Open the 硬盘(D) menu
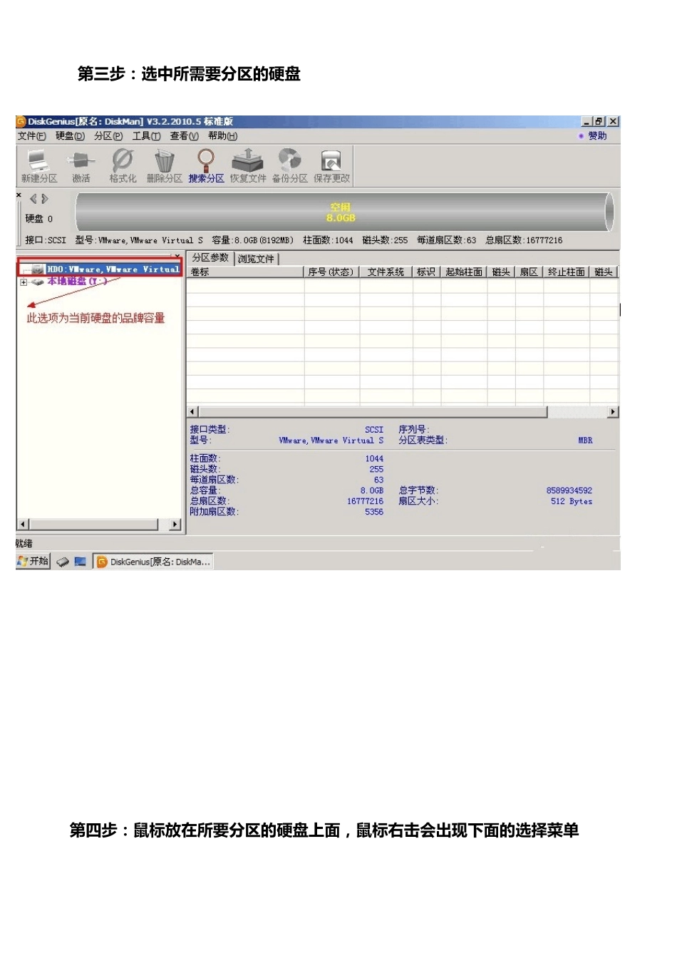 tap(70, 136)
